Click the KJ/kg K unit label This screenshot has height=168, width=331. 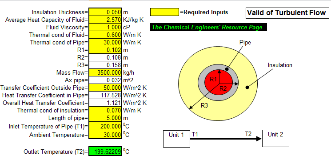(x=133, y=20)
